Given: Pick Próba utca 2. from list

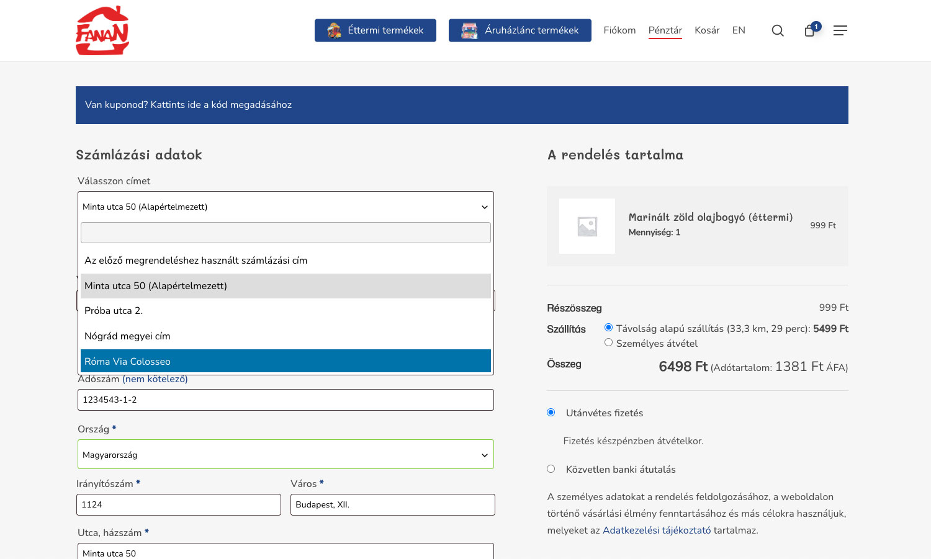Looking at the screenshot, I should coord(286,311).
